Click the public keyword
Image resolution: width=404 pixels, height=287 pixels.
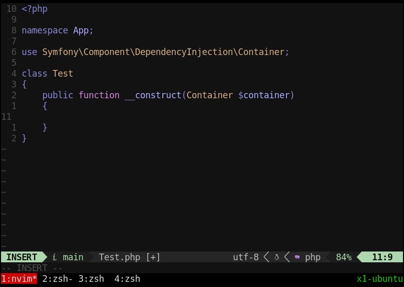point(58,96)
